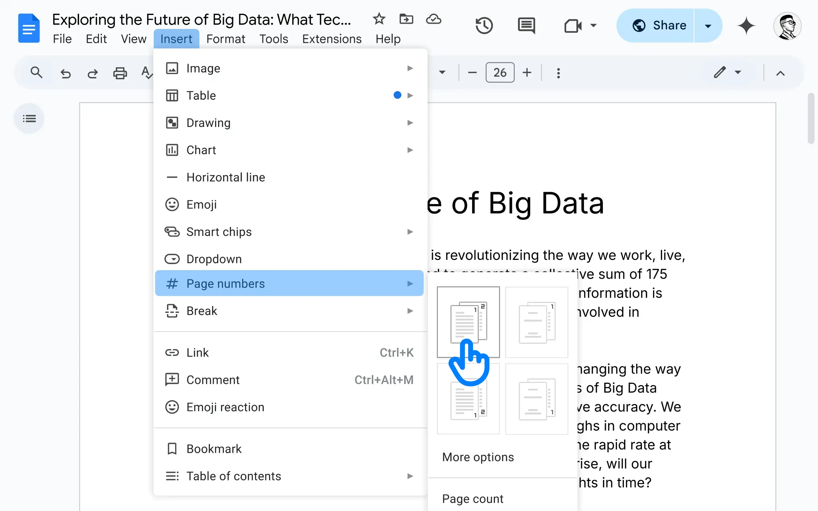Click More options for page numbers
The image size is (818, 511).
(x=478, y=457)
